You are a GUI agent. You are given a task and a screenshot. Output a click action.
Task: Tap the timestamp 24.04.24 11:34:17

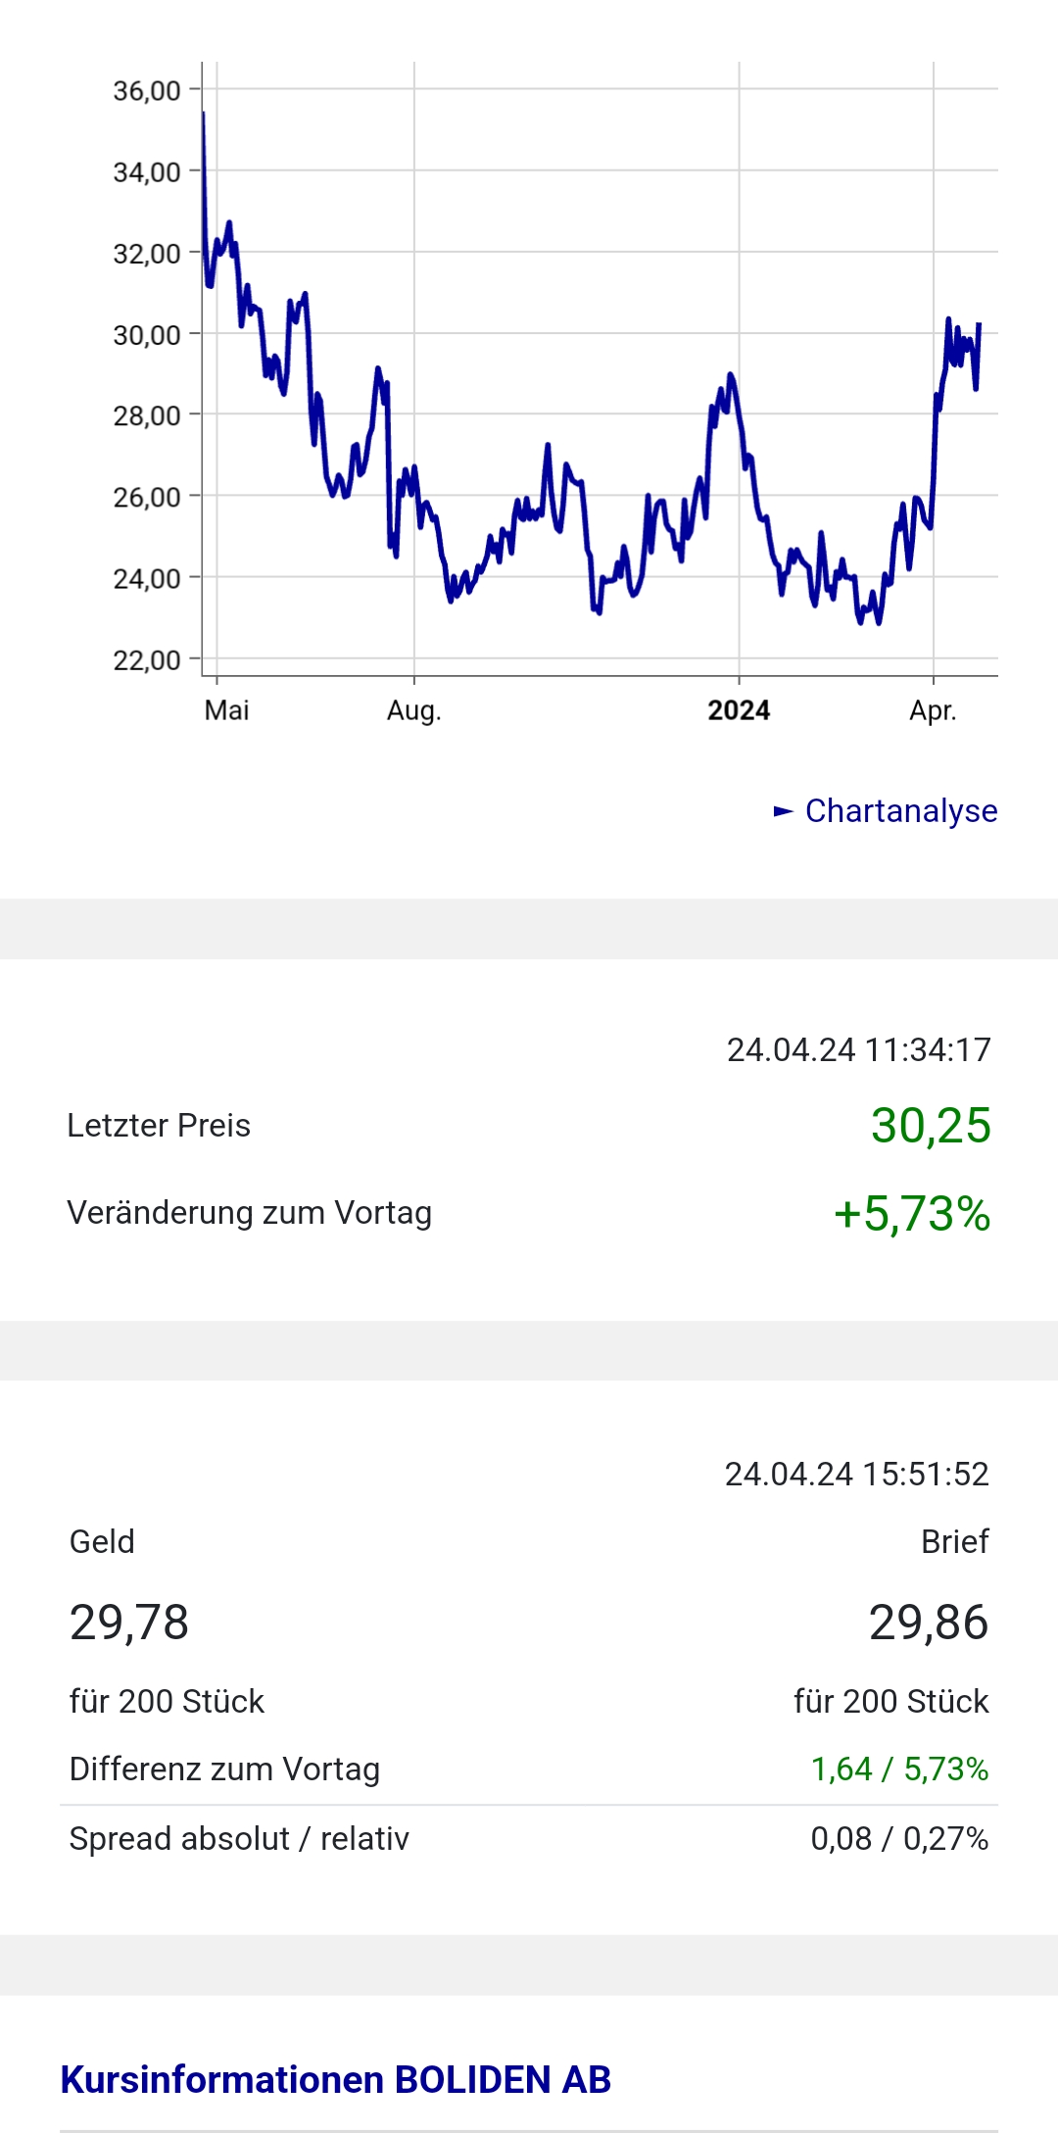click(858, 1049)
